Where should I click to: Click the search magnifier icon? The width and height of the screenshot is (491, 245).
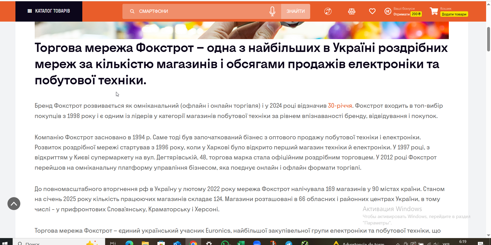click(132, 11)
